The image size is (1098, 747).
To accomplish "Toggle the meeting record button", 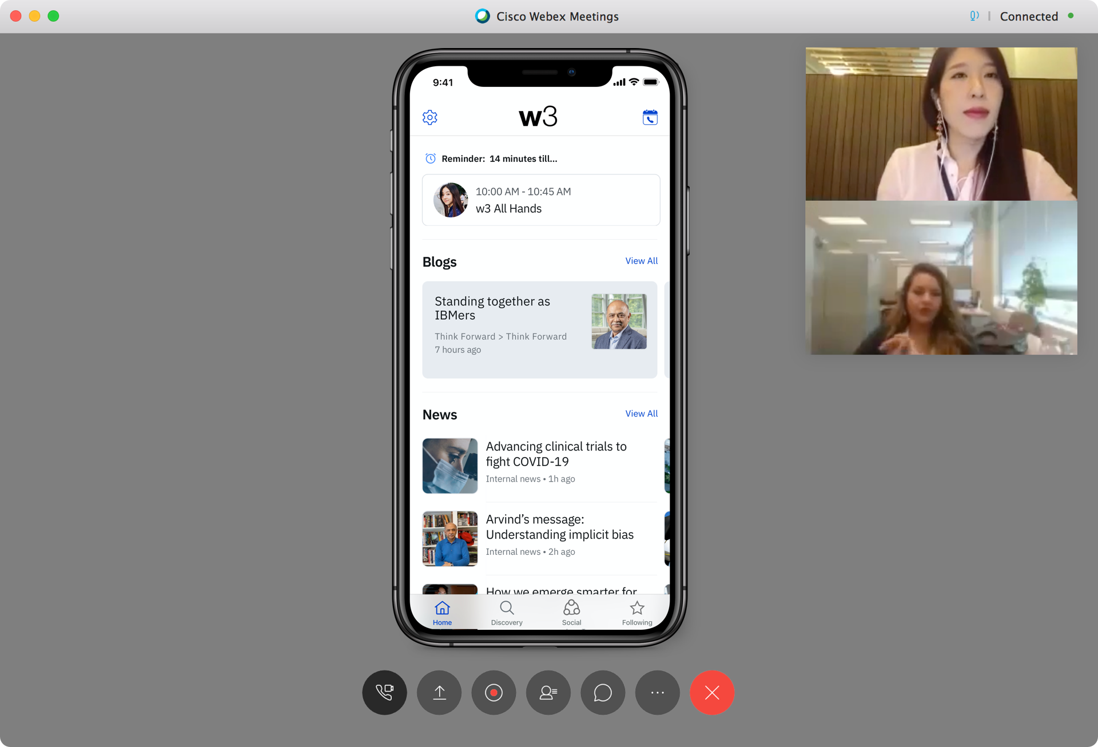I will (494, 693).
